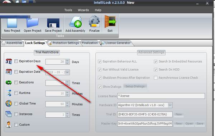Click New button next to Trial ID
Viewport: 215px width, 136px height.
[179, 114]
